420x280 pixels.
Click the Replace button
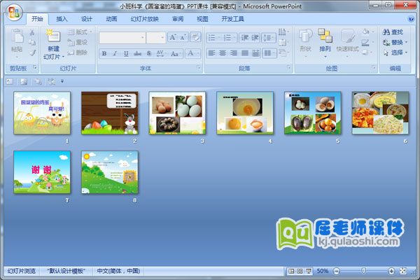pos(395,42)
